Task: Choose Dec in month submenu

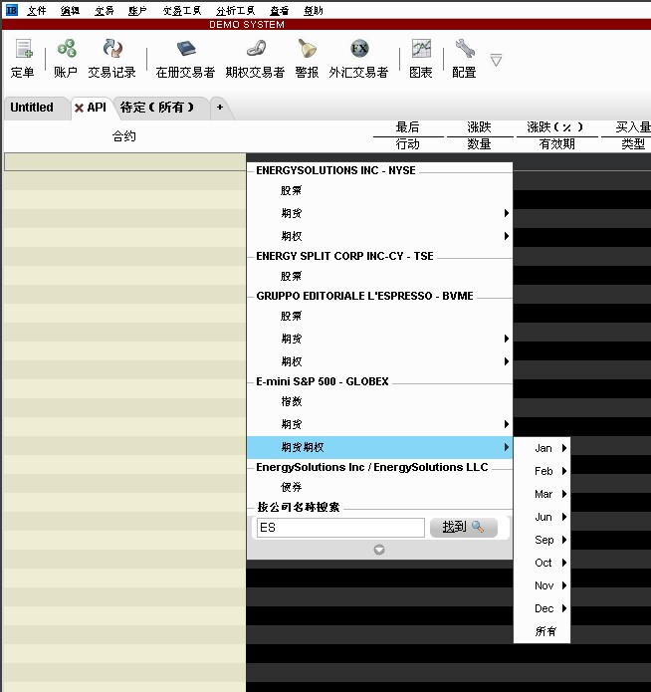Action: pyautogui.click(x=542, y=608)
